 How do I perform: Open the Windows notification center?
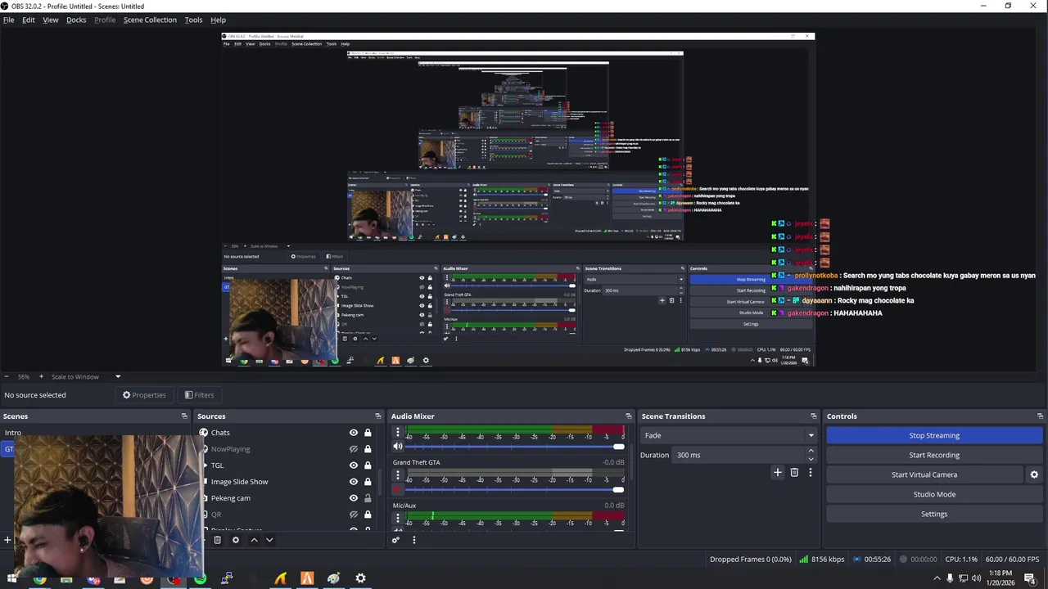pyautogui.click(x=1030, y=578)
